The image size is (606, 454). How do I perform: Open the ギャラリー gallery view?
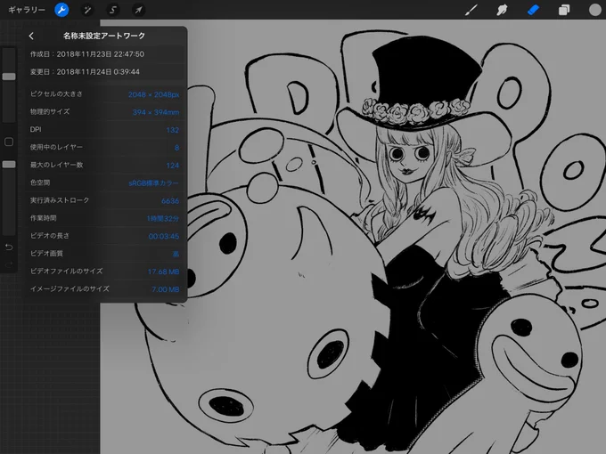(27, 10)
